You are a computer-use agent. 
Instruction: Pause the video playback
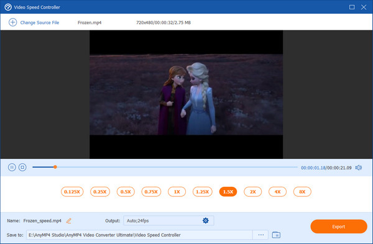[x=12, y=167]
